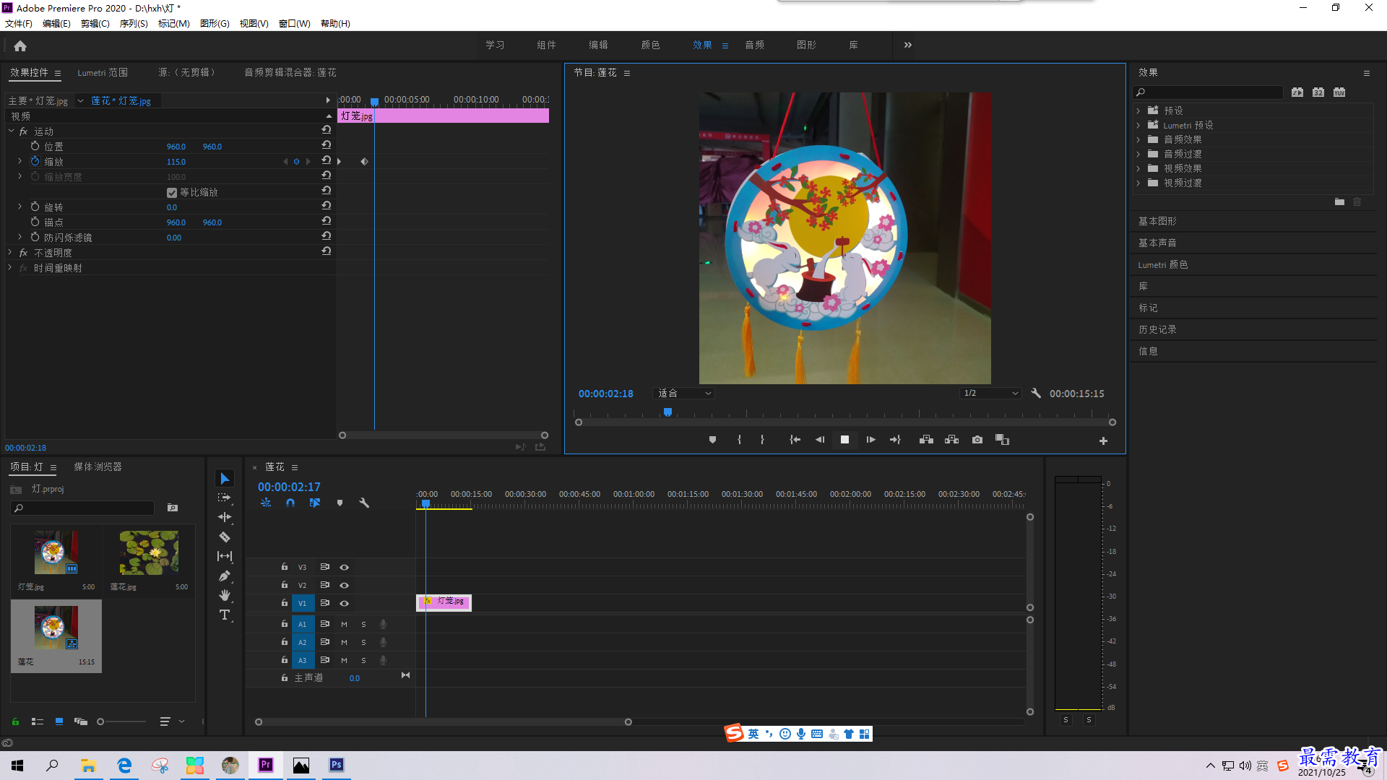Open playback resolution dropdown 1/2

pyautogui.click(x=990, y=393)
